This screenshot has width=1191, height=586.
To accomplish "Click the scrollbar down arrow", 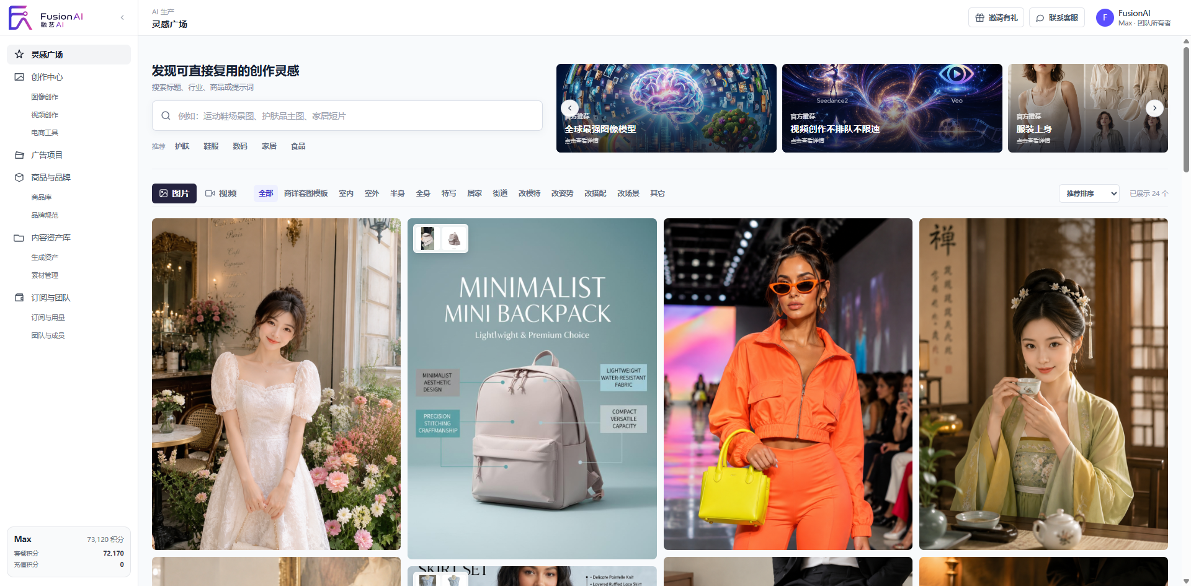I will pos(1186,581).
